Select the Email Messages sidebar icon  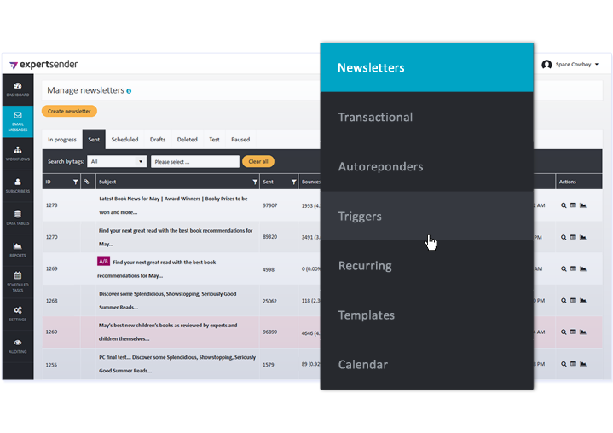(18, 122)
